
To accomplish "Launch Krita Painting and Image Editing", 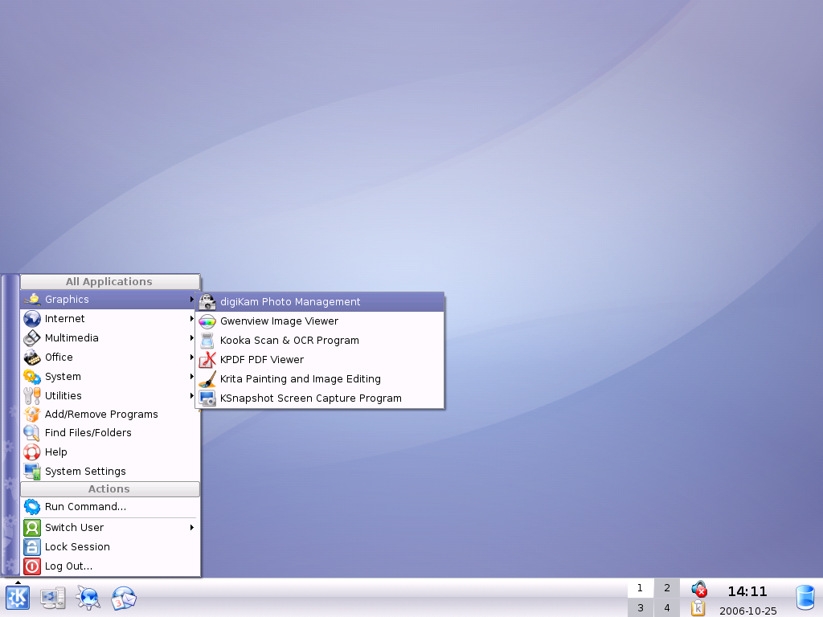I will [x=320, y=379].
